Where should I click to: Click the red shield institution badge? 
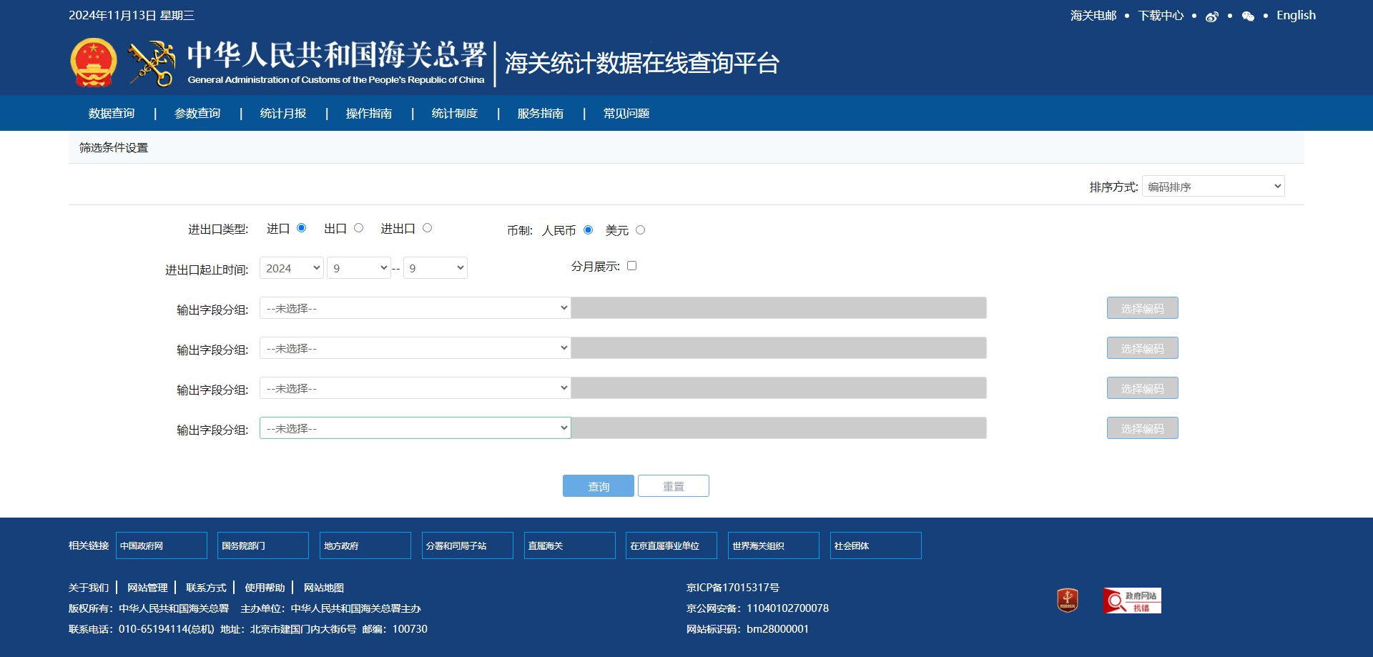(1068, 601)
